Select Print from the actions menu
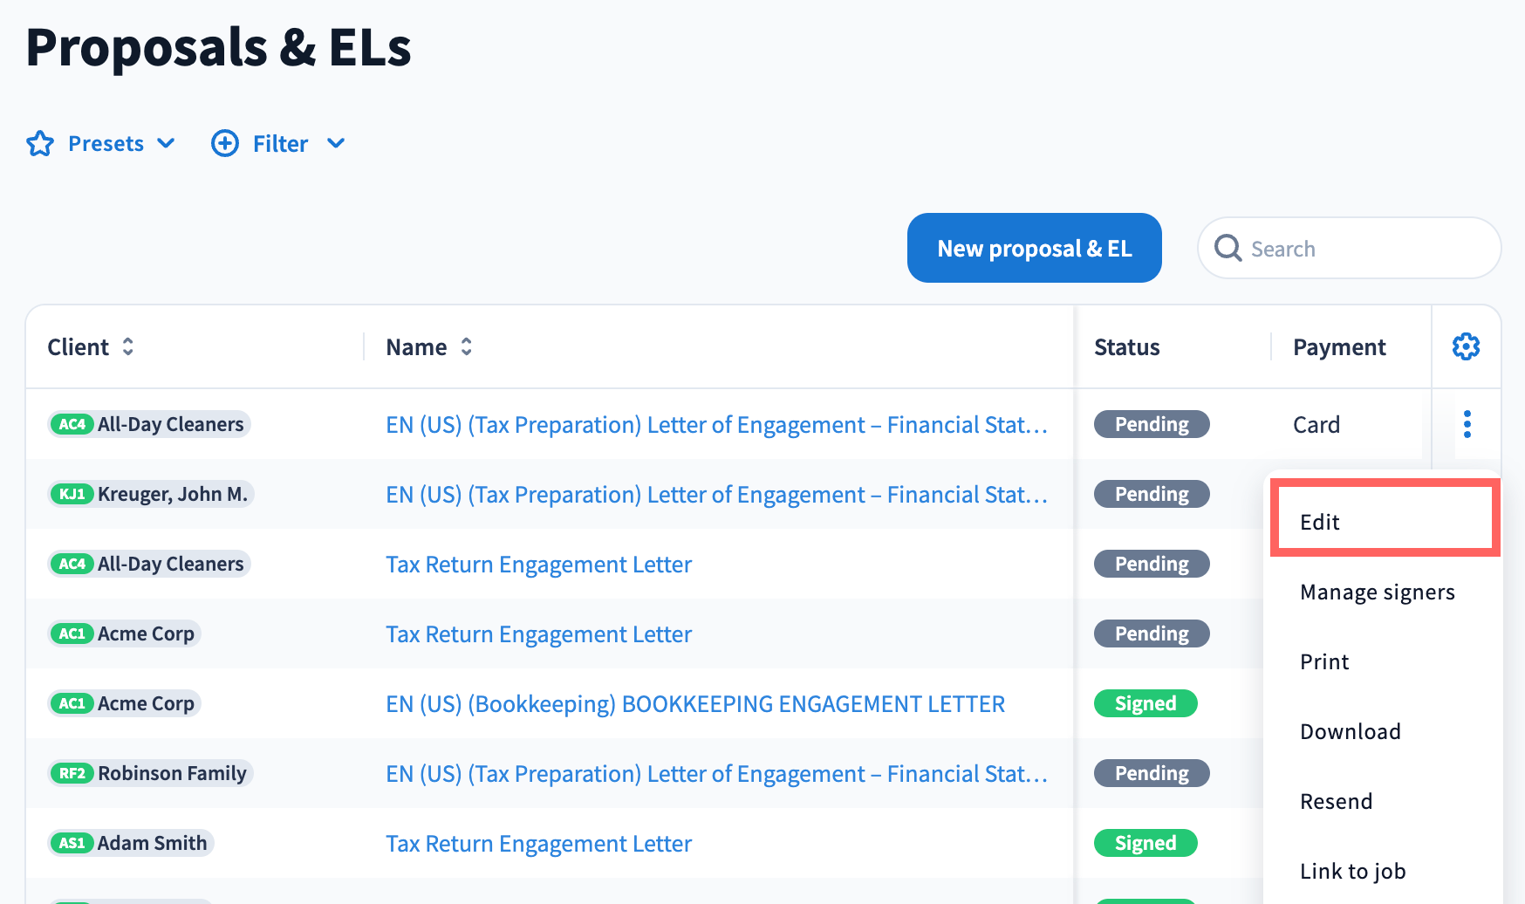1525x904 pixels. 1324,662
